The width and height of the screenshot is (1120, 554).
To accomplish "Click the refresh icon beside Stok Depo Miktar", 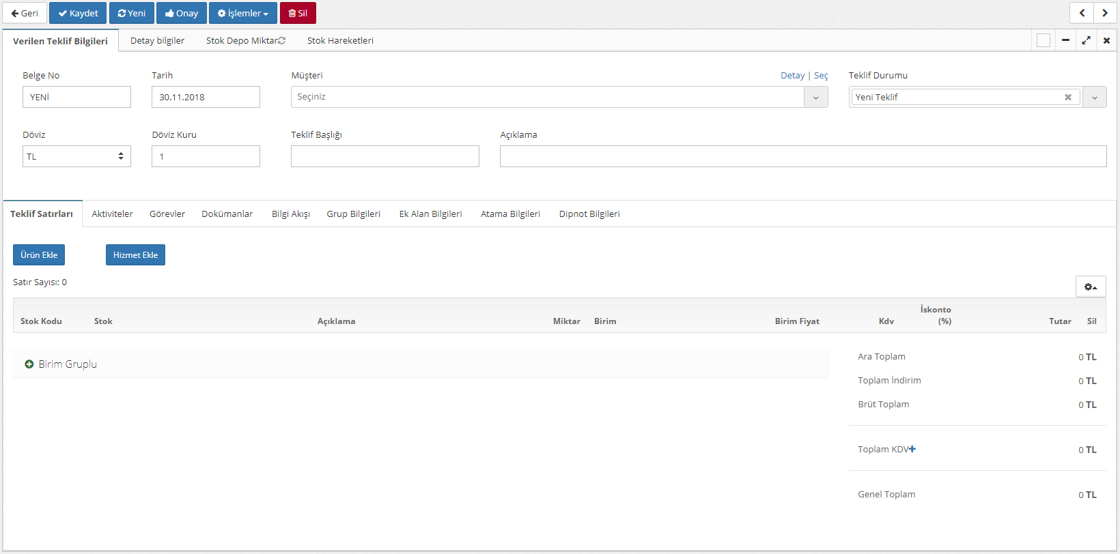I will (x=281, y=41).
